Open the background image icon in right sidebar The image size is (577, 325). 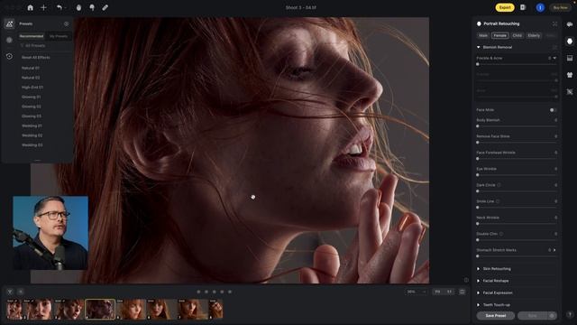(570, 58)
